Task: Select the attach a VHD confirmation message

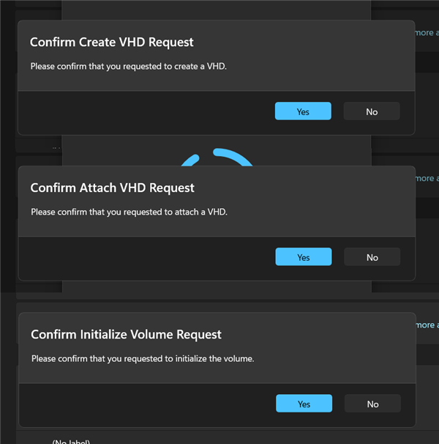Action: click(x=129, y=212)
